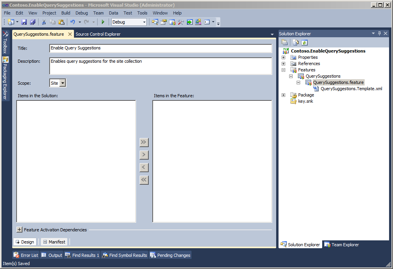Start debugging with the green play icon
This screenshot has width=393, height=269.
pos(103,22)
